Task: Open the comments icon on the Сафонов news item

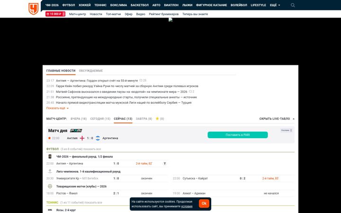Action: [190, 92]
